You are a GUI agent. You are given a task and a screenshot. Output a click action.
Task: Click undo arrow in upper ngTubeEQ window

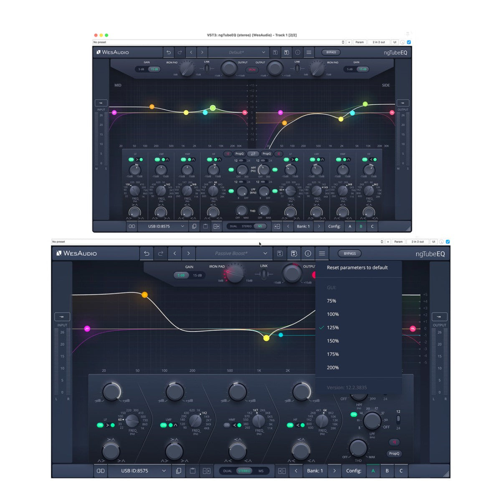(169, 52)
